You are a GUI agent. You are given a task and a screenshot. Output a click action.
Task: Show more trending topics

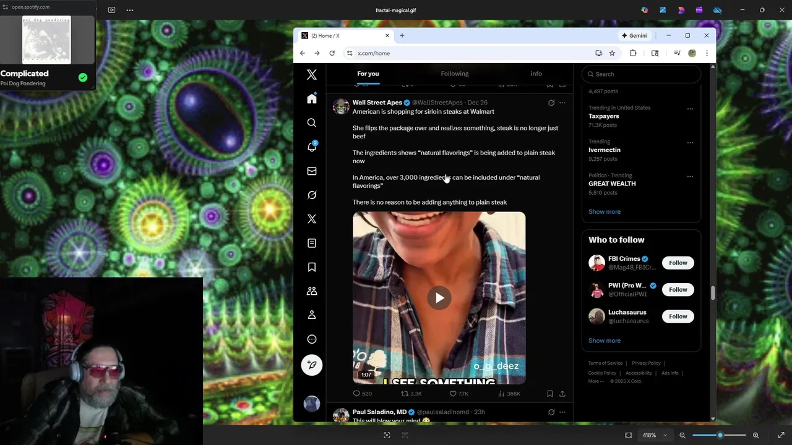tap(605, 212)
